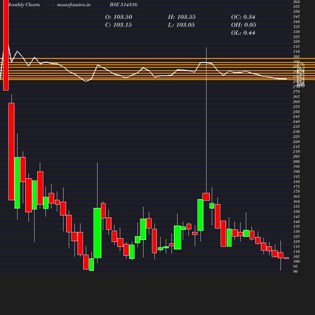Click the low value 'L: 103.05'

click(181, 25)
